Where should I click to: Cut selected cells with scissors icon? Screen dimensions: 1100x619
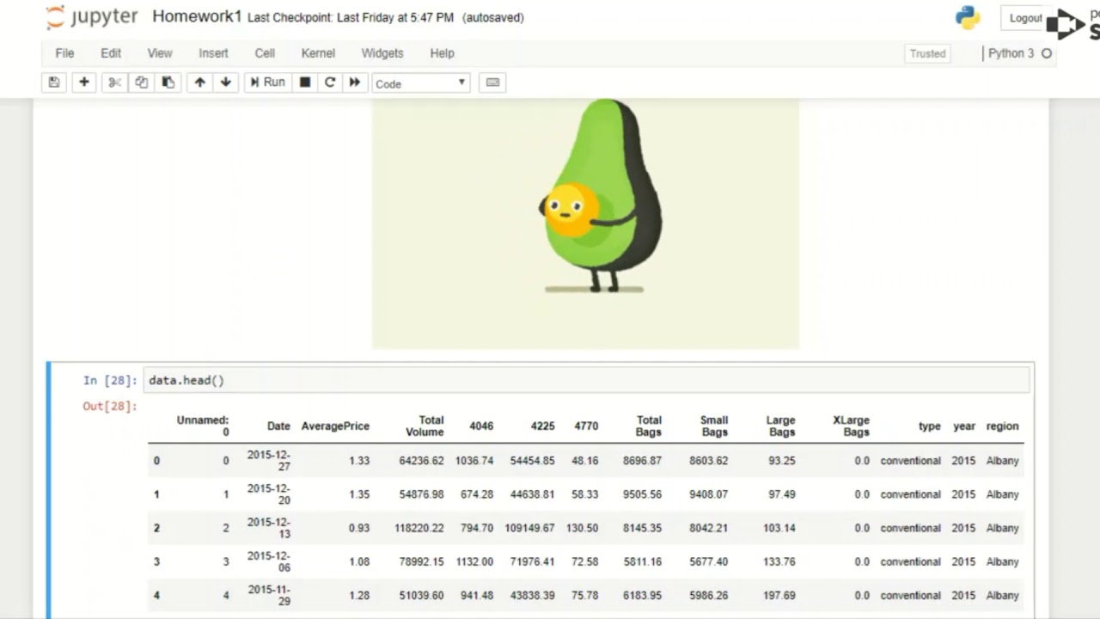(114, 83)
